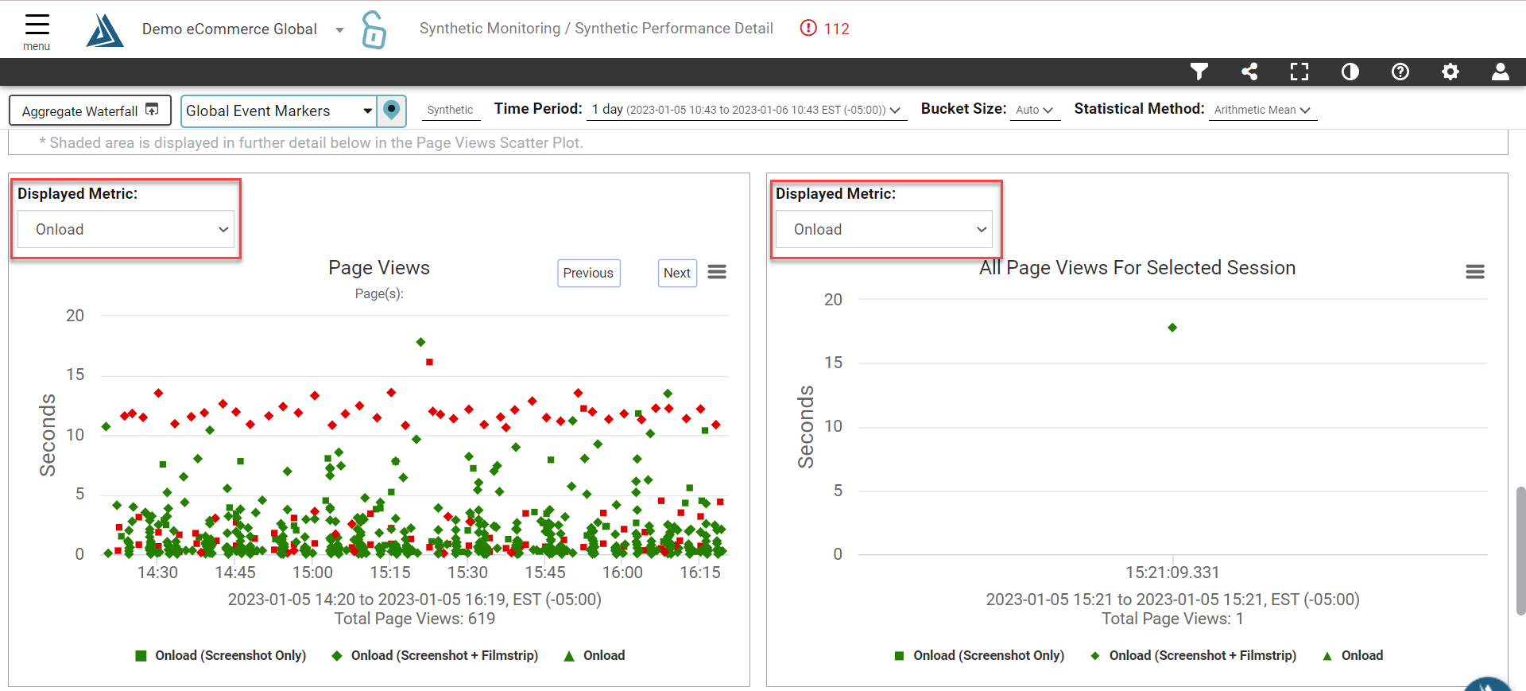1526x691 pixels.
Task: Click the Aggregate Waterfall button
Action: click(90, 111)
